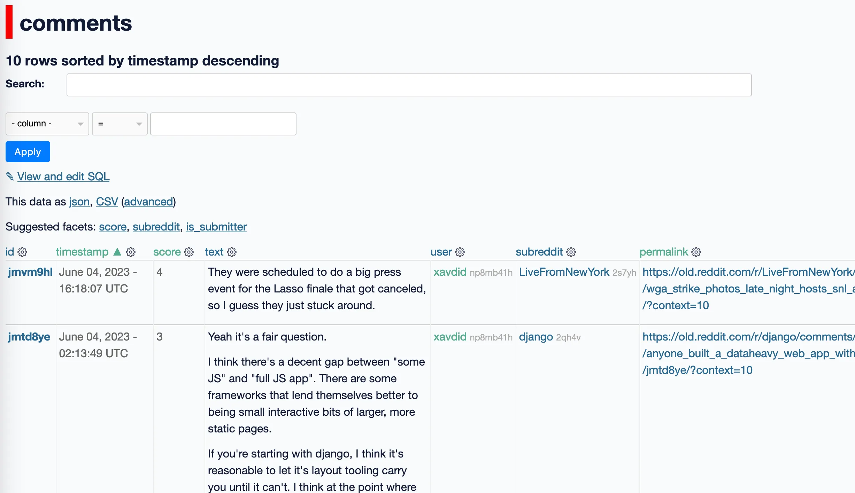Image resolution: width=855 pixels, height=493 pixels.
Task: Download the data via the CSV link
Action: click(107, 202)
